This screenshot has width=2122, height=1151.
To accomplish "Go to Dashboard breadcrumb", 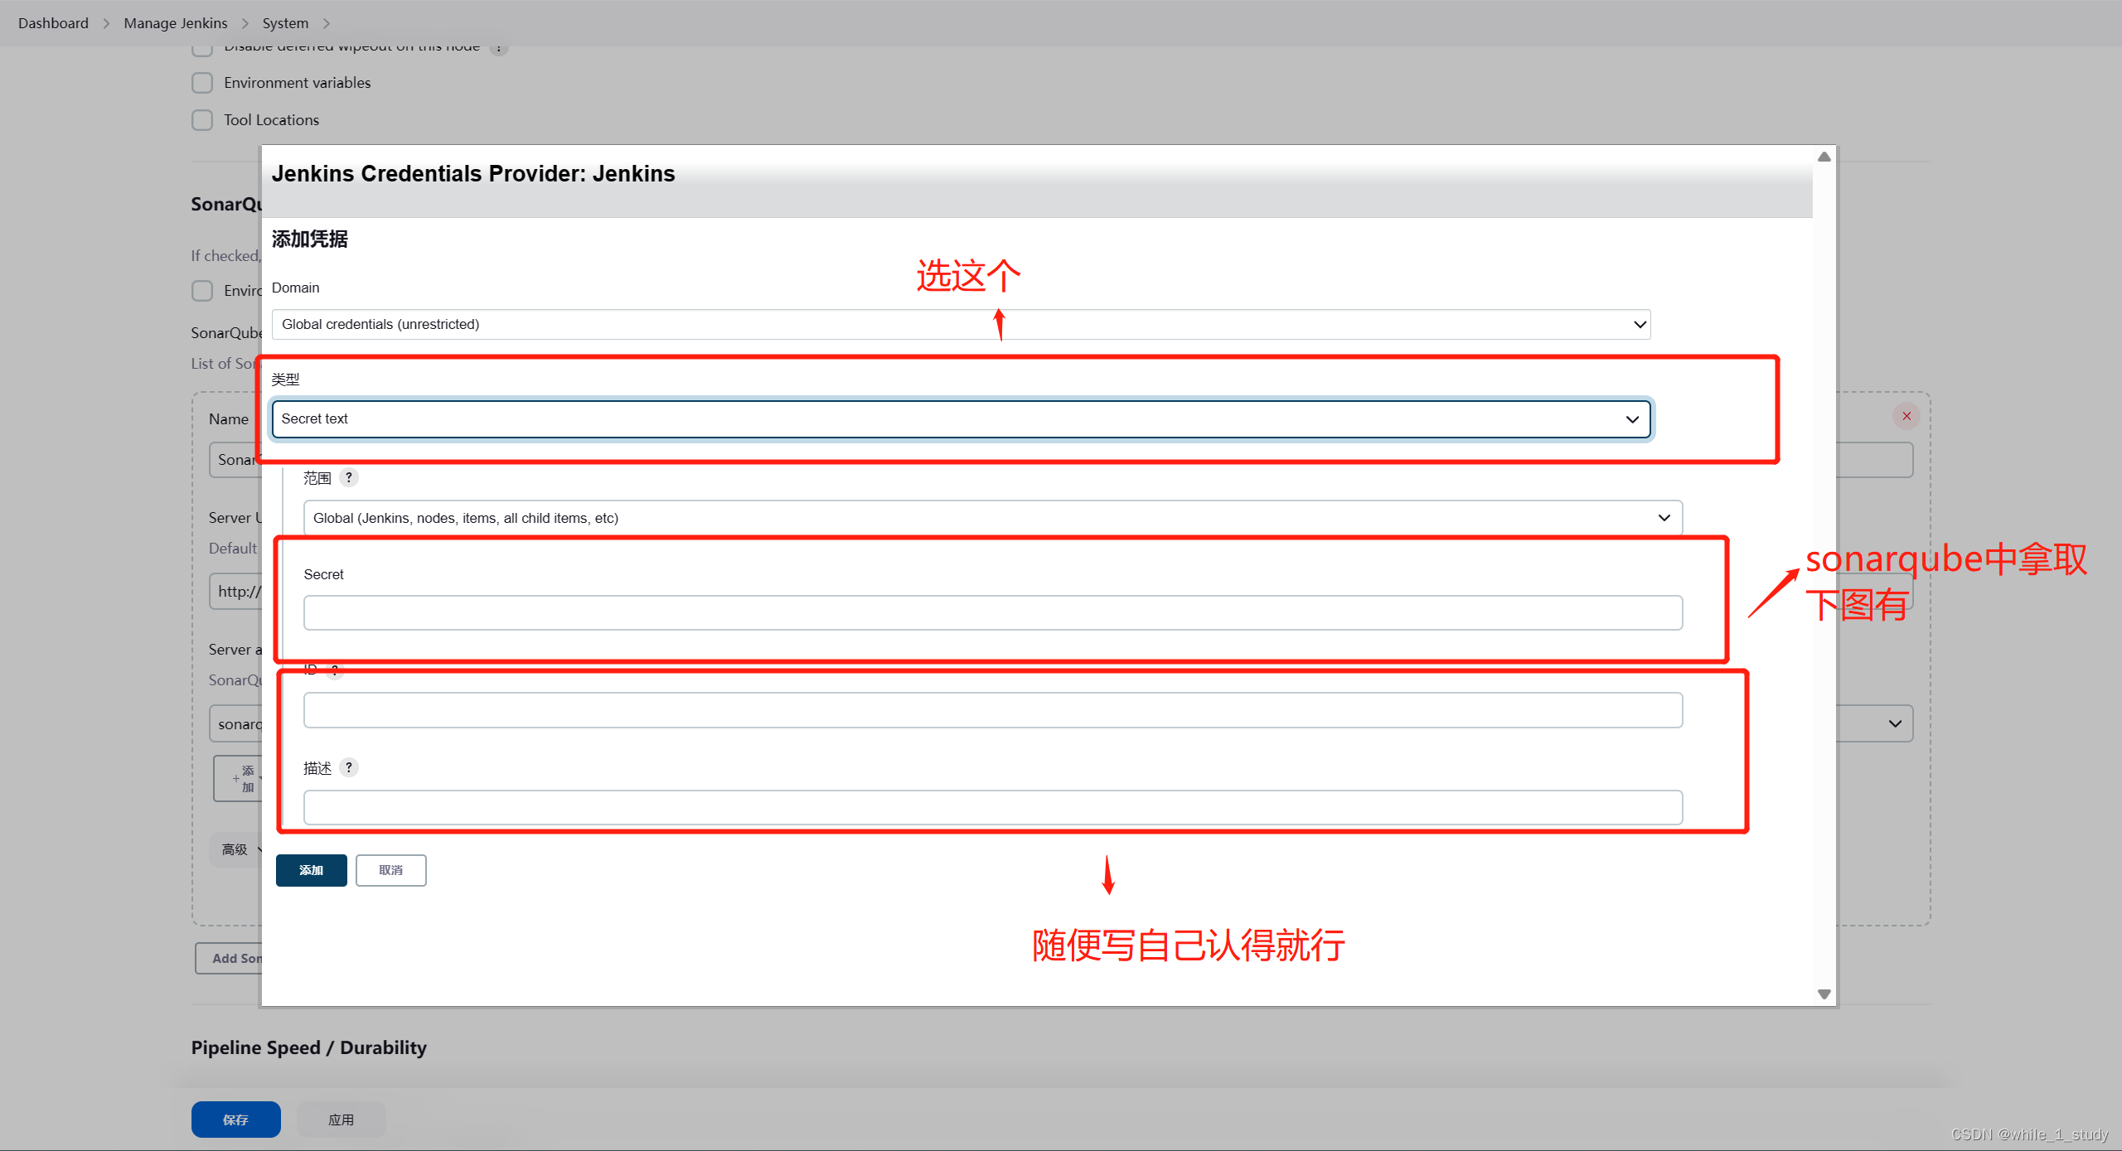I will coord(53,23).
